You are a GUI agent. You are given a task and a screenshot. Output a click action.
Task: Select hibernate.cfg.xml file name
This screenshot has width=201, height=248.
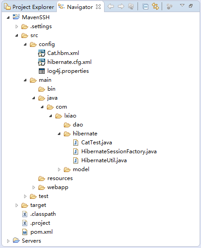[x=69, y=62]
